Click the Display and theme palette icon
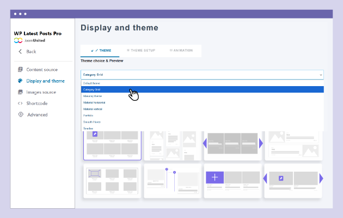This screenshot has width=343, height=218. (x=20, y=81)
